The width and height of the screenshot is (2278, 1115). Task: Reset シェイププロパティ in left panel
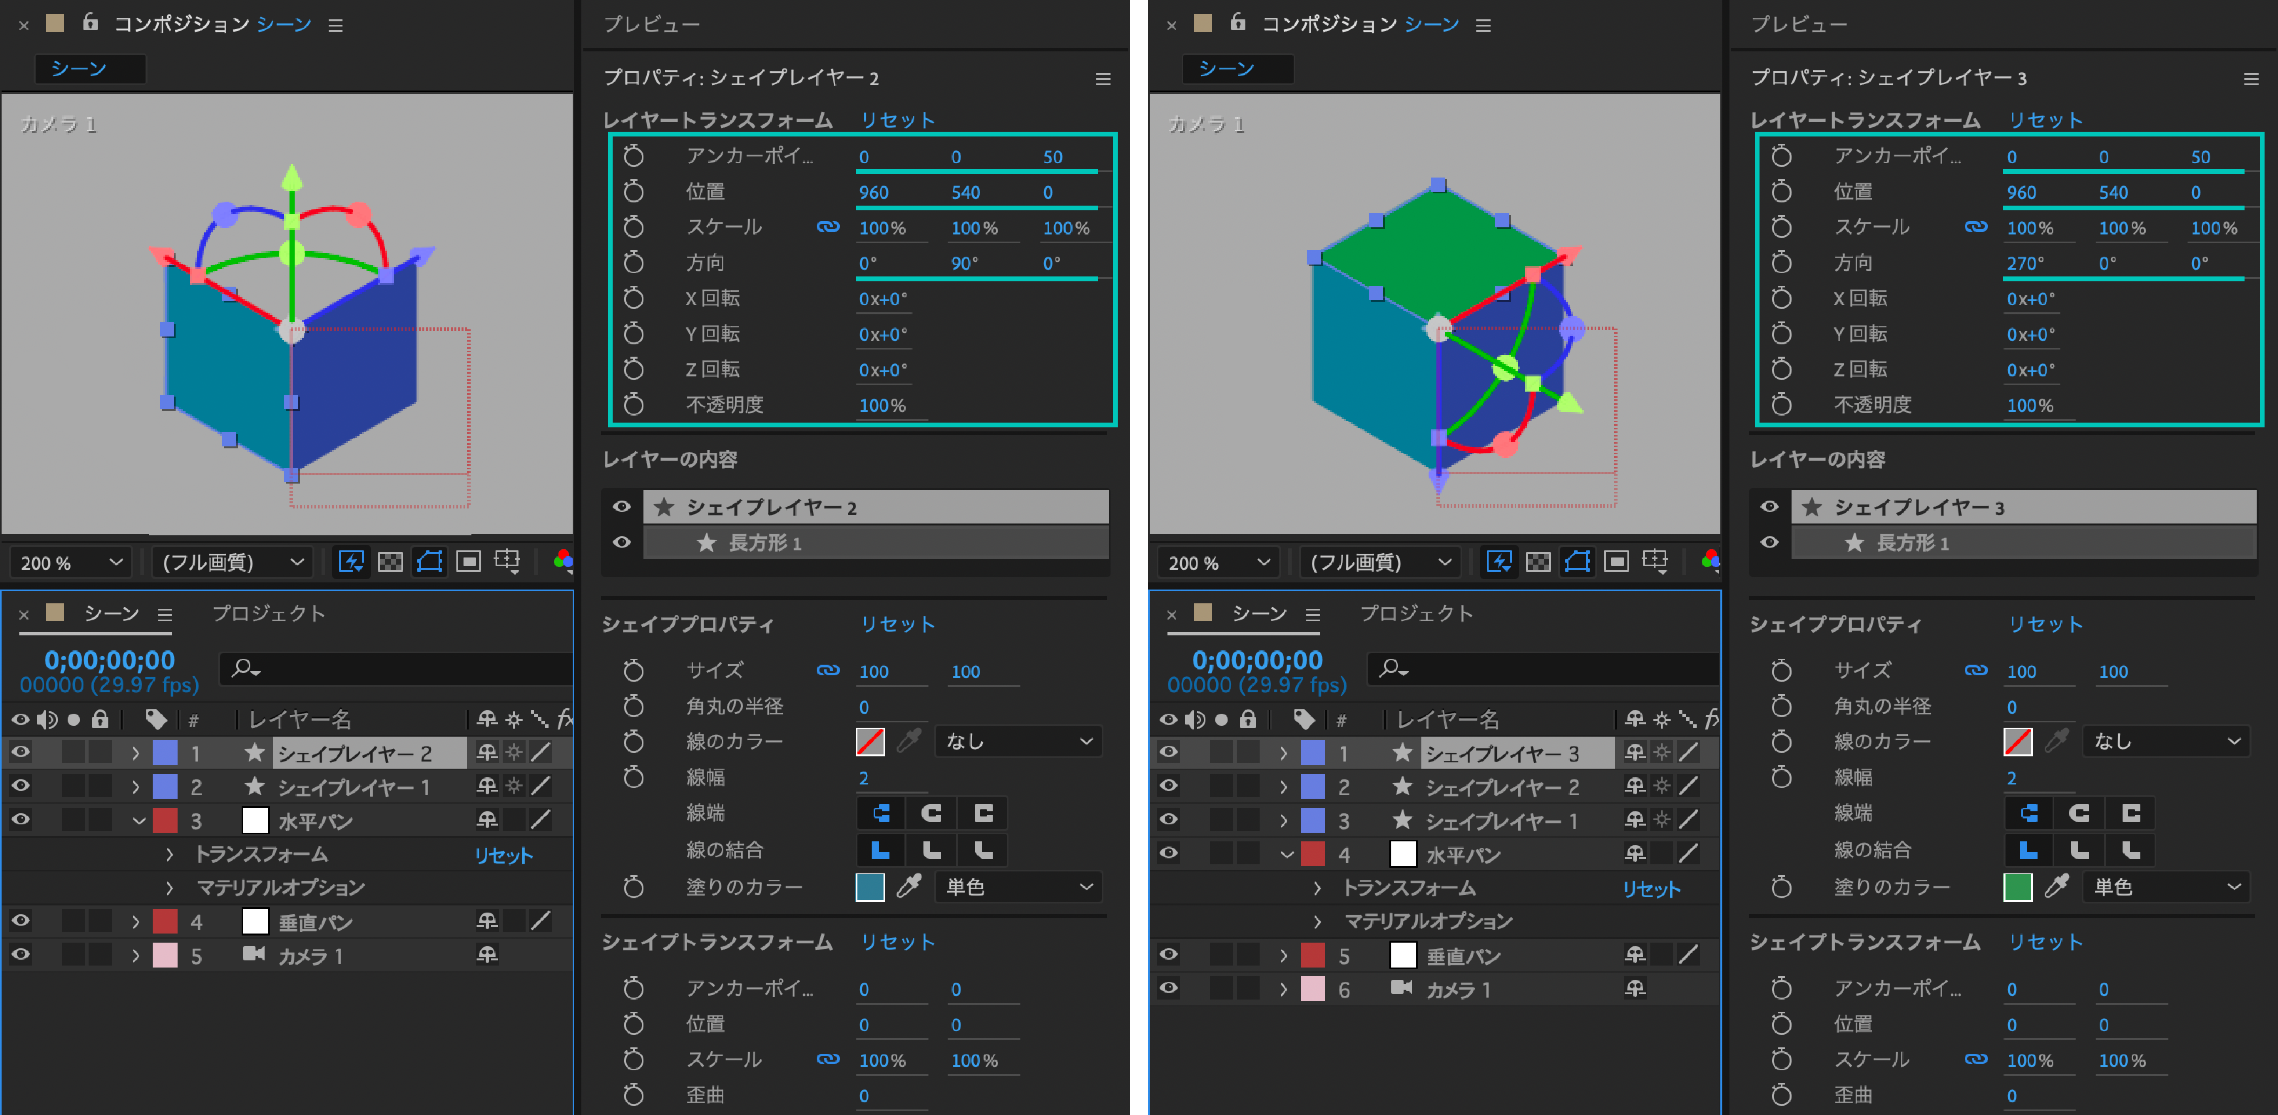pyautogui.click(x=898, y=624)
